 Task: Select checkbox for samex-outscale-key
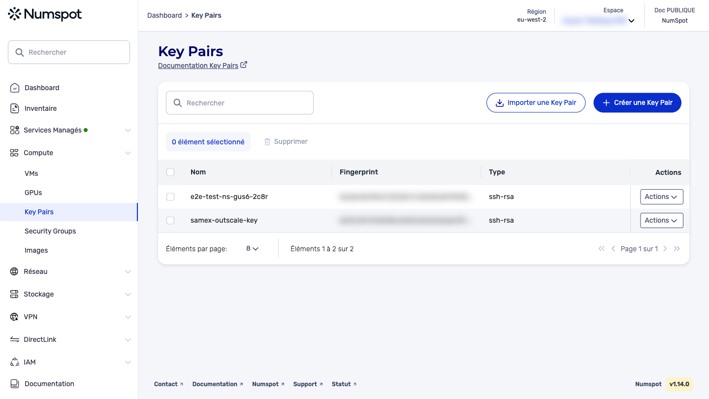pyautogui.click(x=170, y=220)
